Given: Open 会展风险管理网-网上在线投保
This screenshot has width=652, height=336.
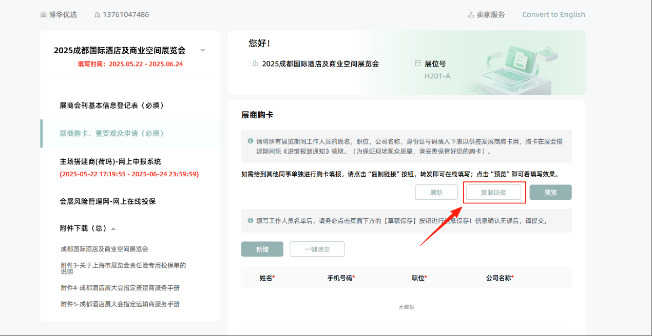Looking at the screenshot, I should [x=107, y=201].
